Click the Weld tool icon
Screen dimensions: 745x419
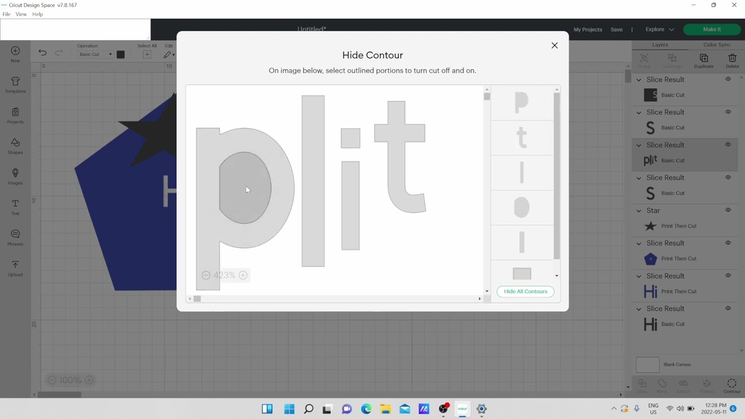coord(662,384)
